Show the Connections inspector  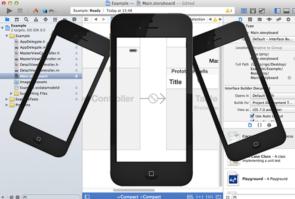[x=288, y=20]
